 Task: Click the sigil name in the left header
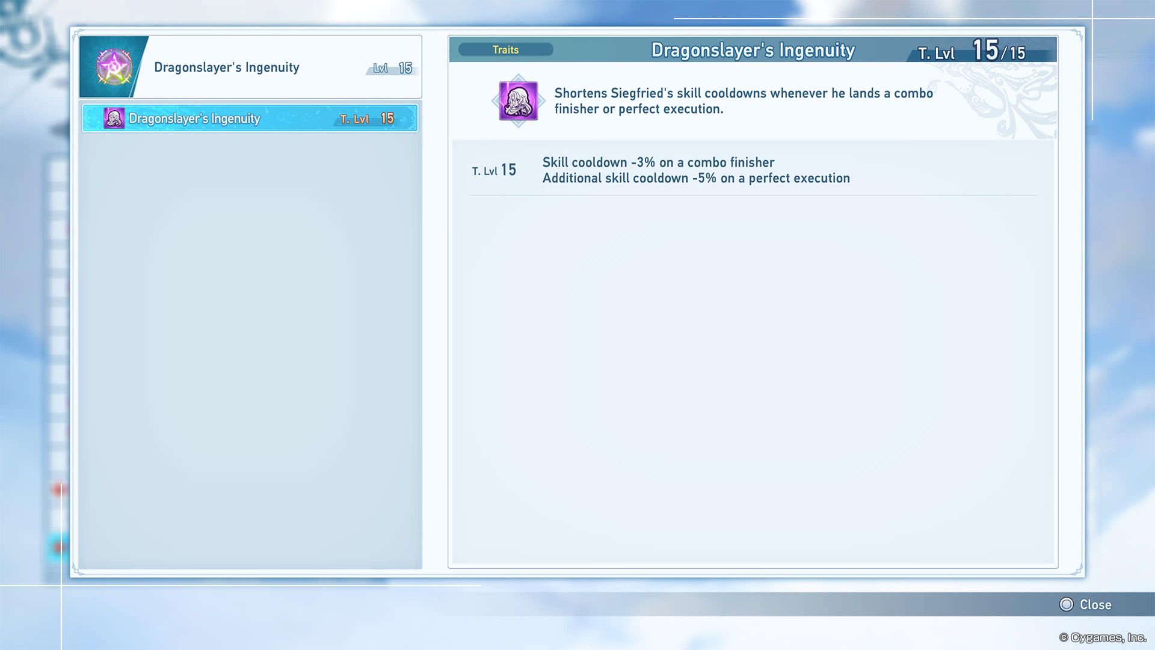coord(226,67)
